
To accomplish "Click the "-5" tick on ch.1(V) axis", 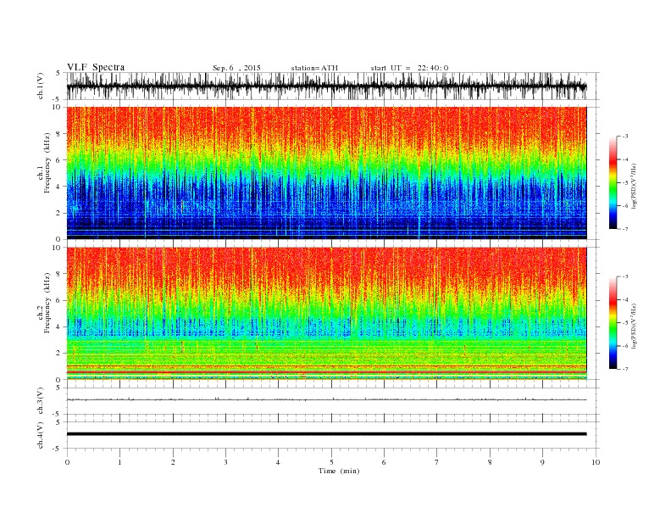I will [x=57, y=99].
